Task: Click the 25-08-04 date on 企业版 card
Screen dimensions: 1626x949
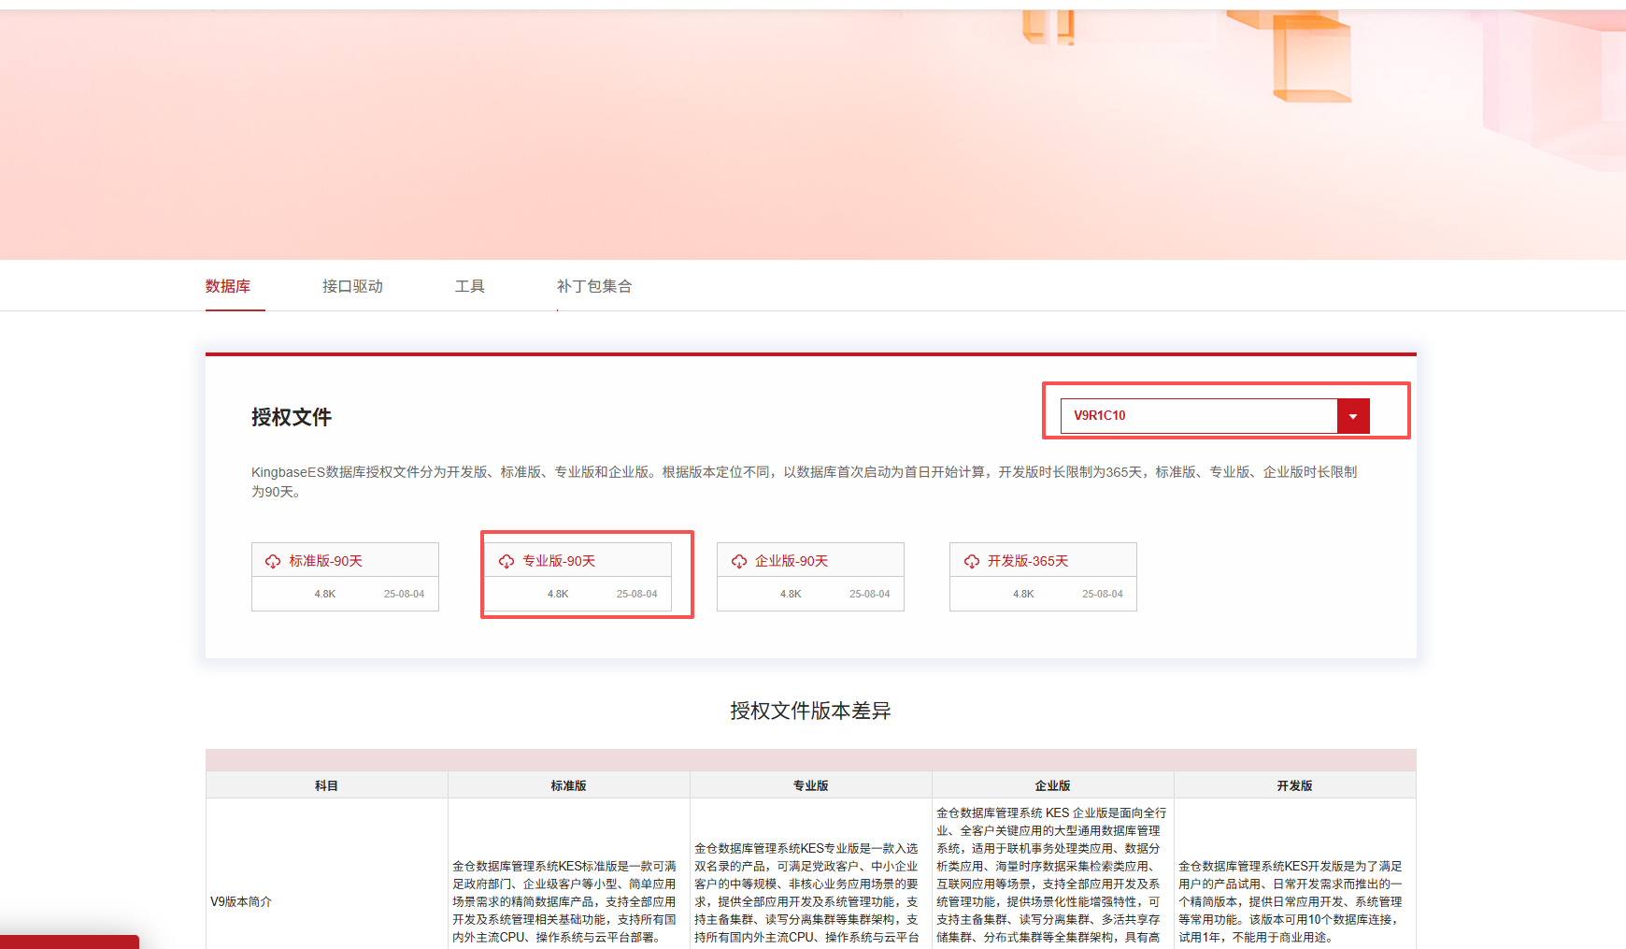Action: click(869, 594)
